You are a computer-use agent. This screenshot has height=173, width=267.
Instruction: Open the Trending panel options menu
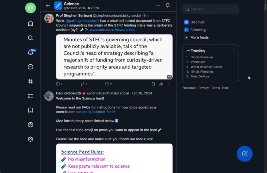[x=234, y=50]
